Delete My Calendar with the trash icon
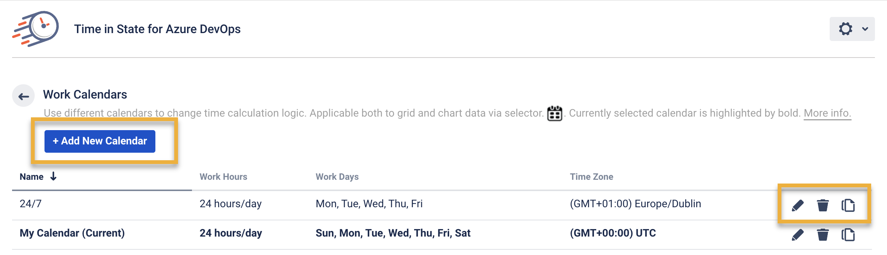Image resolution: width=887 pixels, height=255 pixels. (823, 235)
